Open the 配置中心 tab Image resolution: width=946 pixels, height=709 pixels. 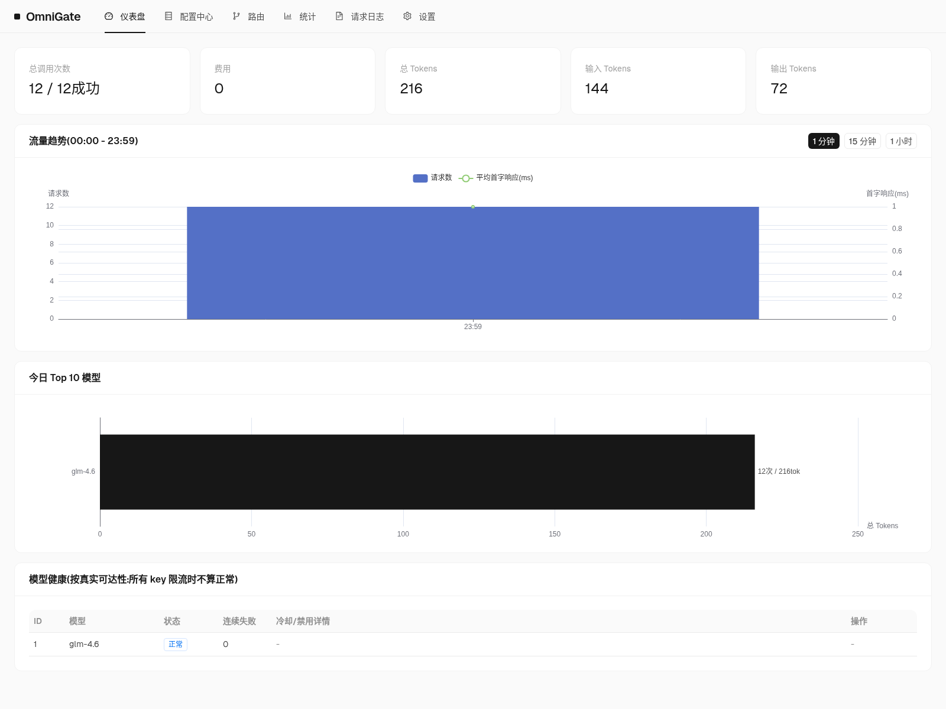tap(189, 17)
